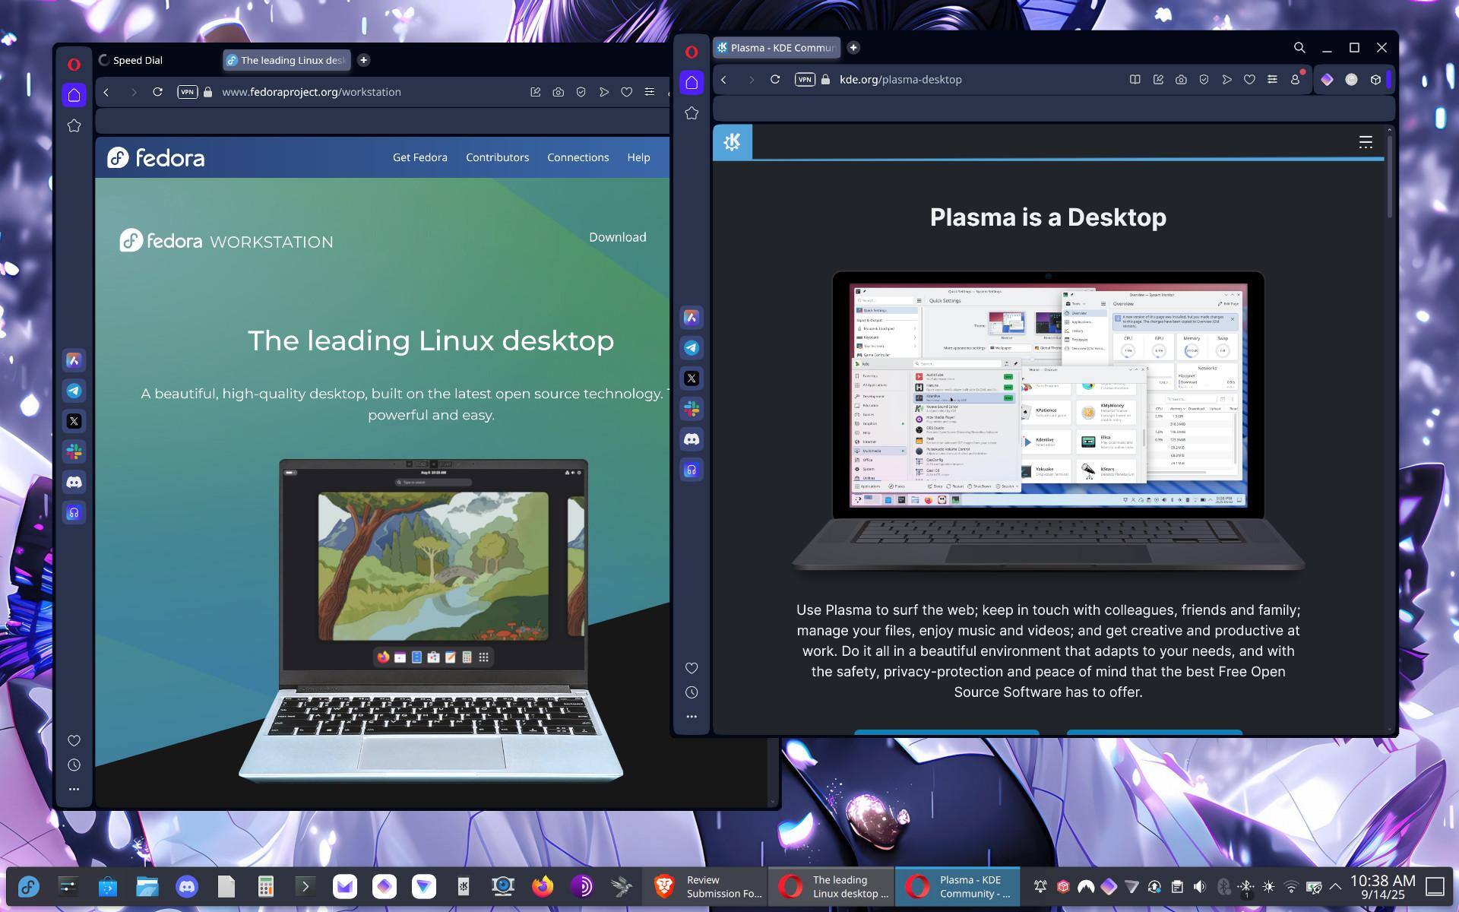
Task: Click X (Twitter) icon in Fedora window sidebar
Action: 74,422
